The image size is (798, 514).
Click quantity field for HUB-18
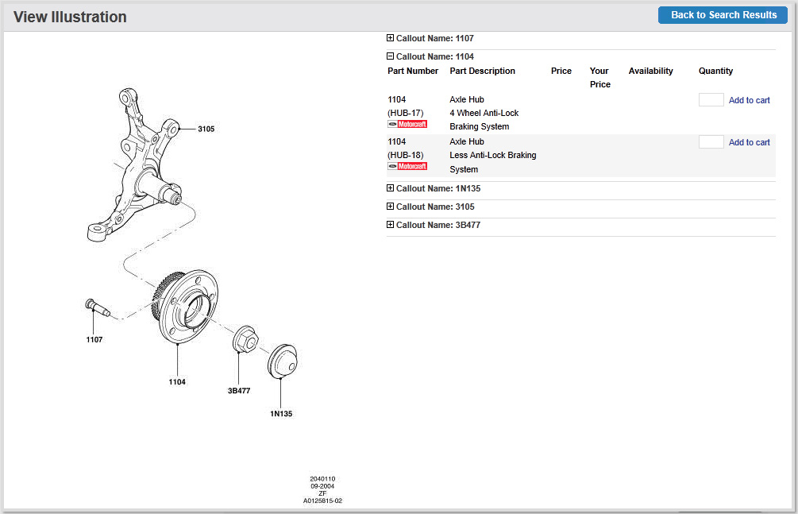pyautogui.click(x=711, y=142)
